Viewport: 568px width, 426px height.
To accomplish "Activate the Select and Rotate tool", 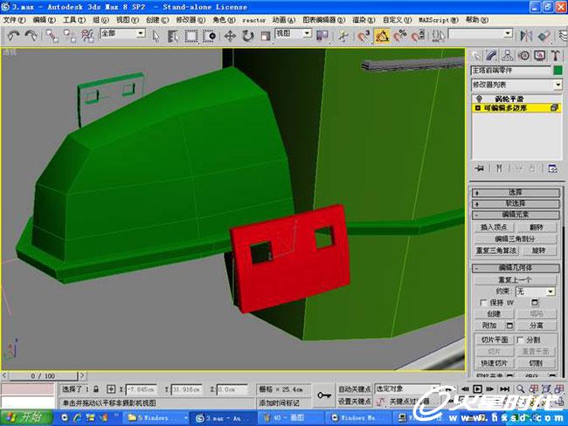I will [x=248, y=36].
